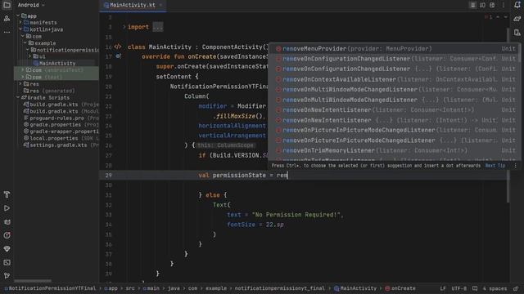Click the MainActivity breadcrumb
This screenshot has height=294, width=524.
(x=355, y=288)
